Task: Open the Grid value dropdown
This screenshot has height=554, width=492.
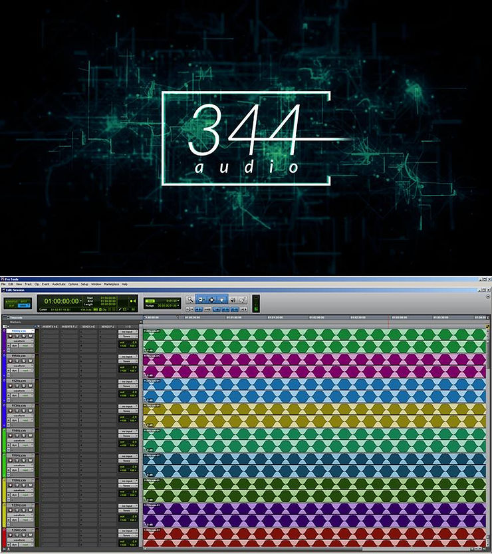Action: click(178, 301)
